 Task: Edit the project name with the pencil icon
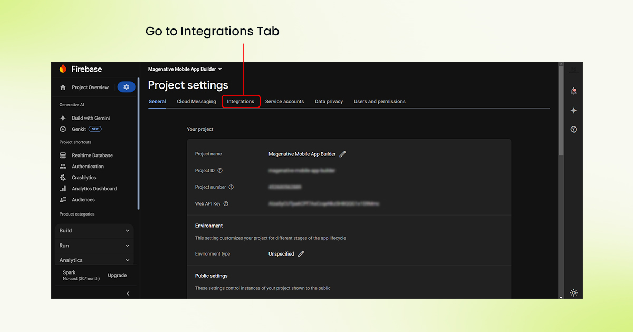(342, 154)
